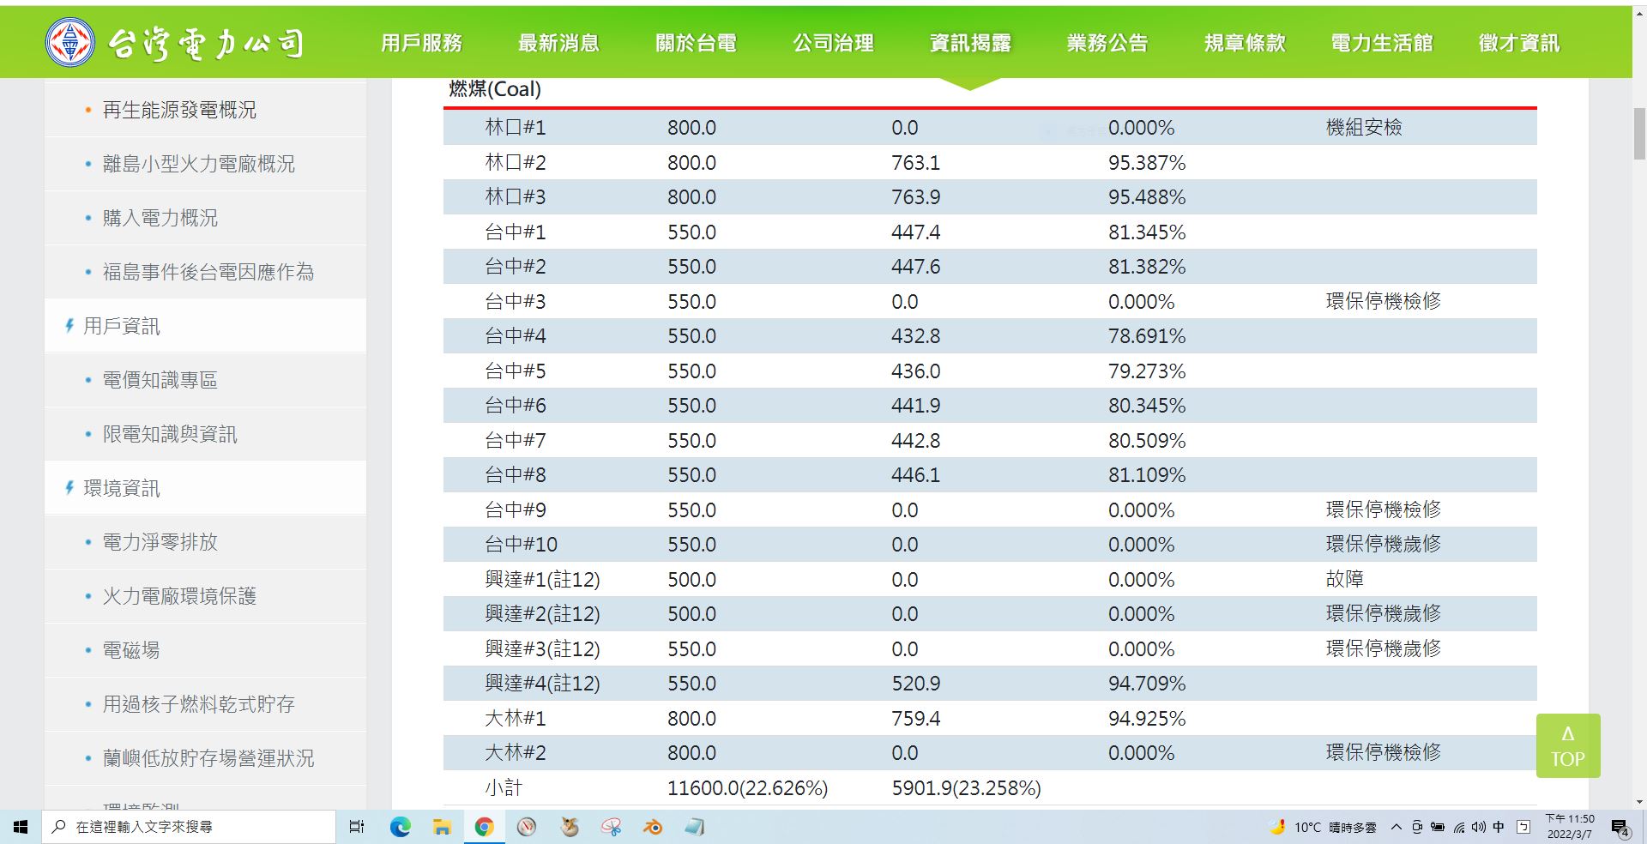Open 電價知識專區 sidebar link

160,380
